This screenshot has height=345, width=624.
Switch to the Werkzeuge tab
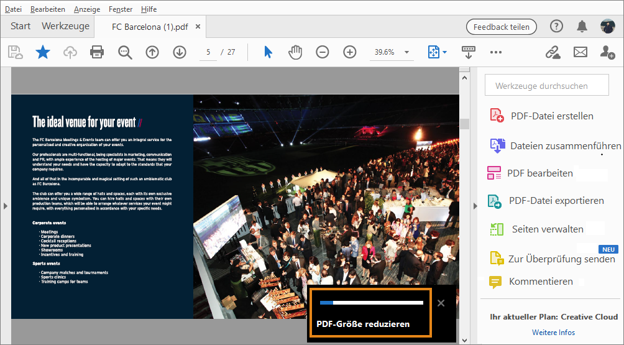(66, 26)
